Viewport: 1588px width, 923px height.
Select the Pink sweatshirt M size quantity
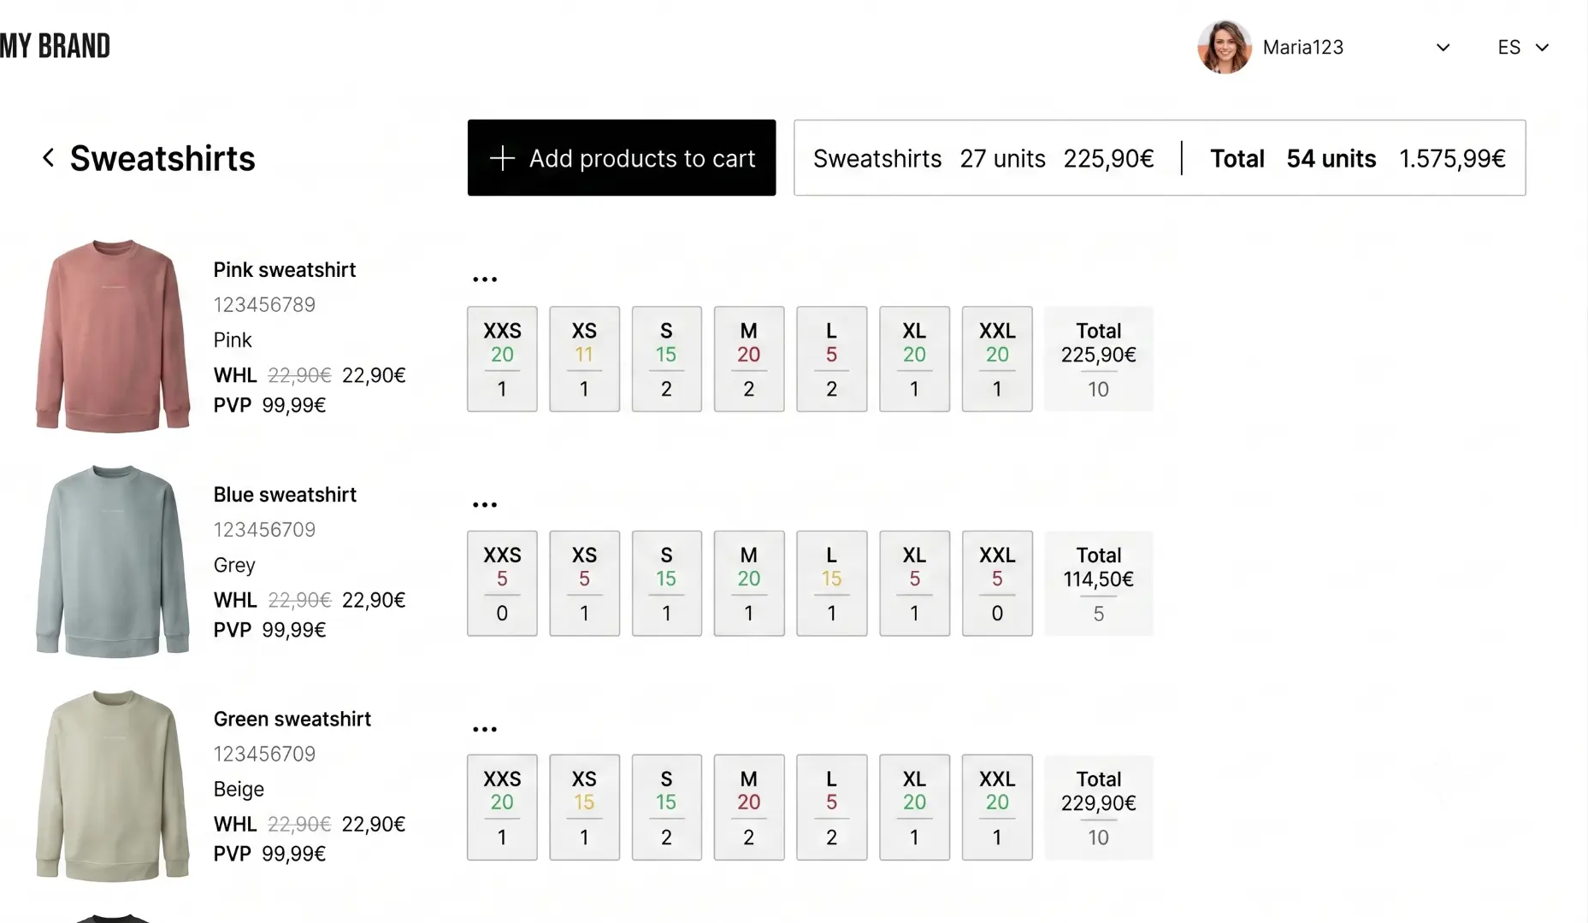click(749, 389)
